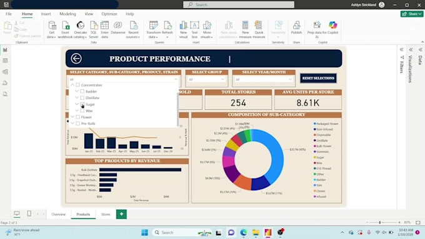This screenshot has width=425, height=239.
Task: Check the Pre-Rolls checkbox
Action: [77, 124]
